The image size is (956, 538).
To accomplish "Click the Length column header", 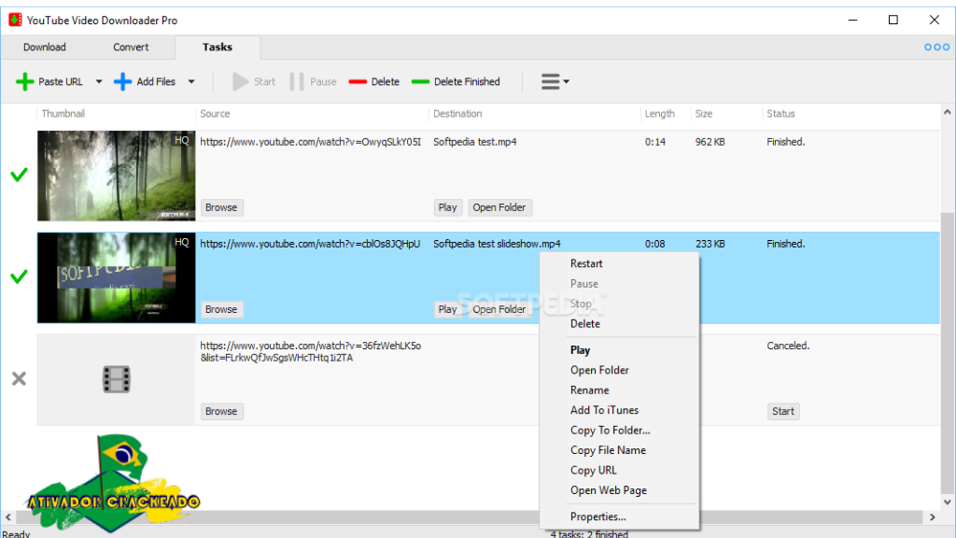I will (x=660, y=113).
